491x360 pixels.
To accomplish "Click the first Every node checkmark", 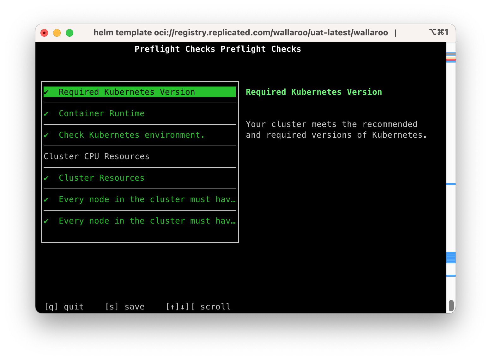I will 47,199.
